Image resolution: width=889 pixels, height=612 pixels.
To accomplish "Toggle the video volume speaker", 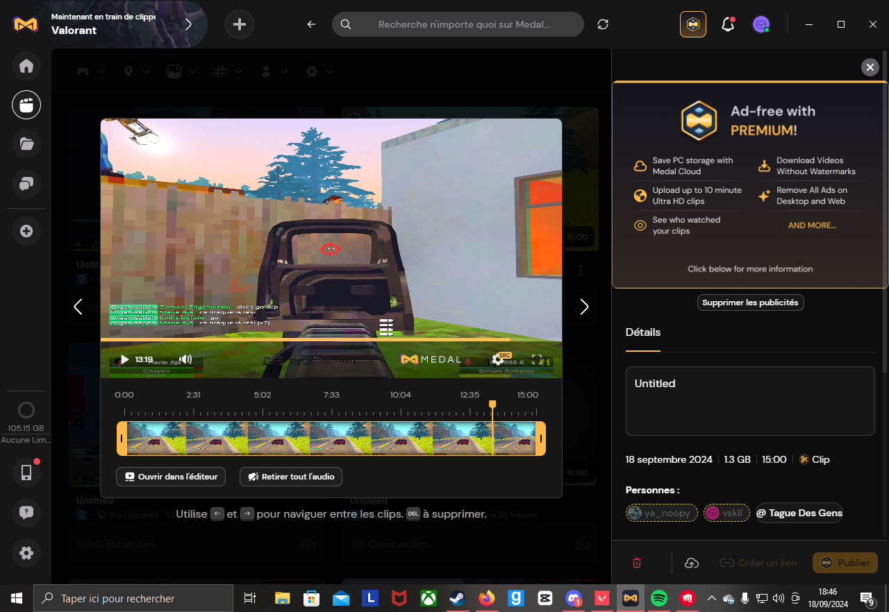I will (x=185, y=359).
